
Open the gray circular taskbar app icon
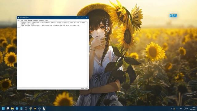(26, 109)
